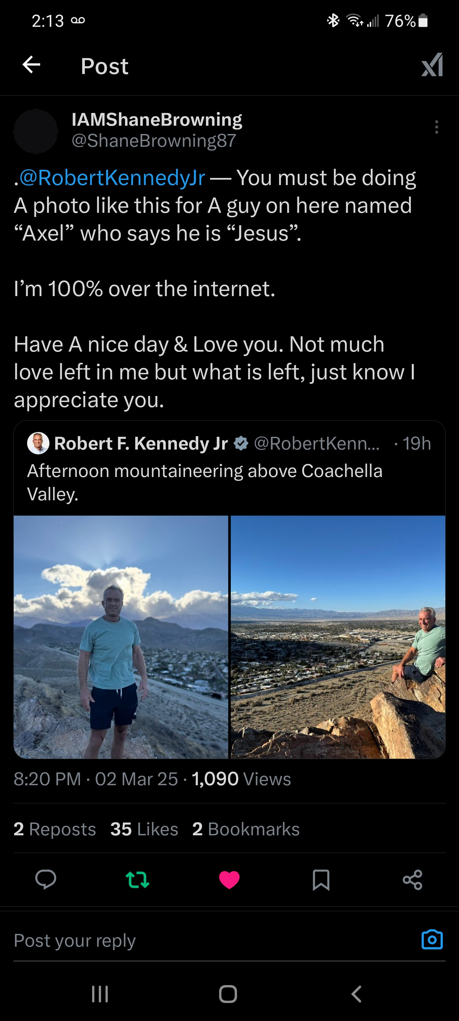This screenshot has height=1021, width=459.
Task: Tap the reply speech bubble icon
Action: pyautogui.click(x=46, y=880)
